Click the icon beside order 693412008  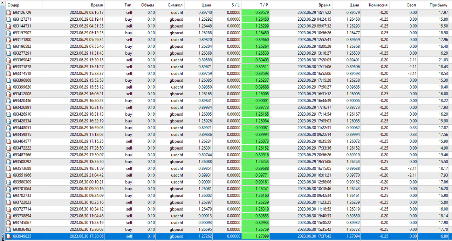coord(9,94)
